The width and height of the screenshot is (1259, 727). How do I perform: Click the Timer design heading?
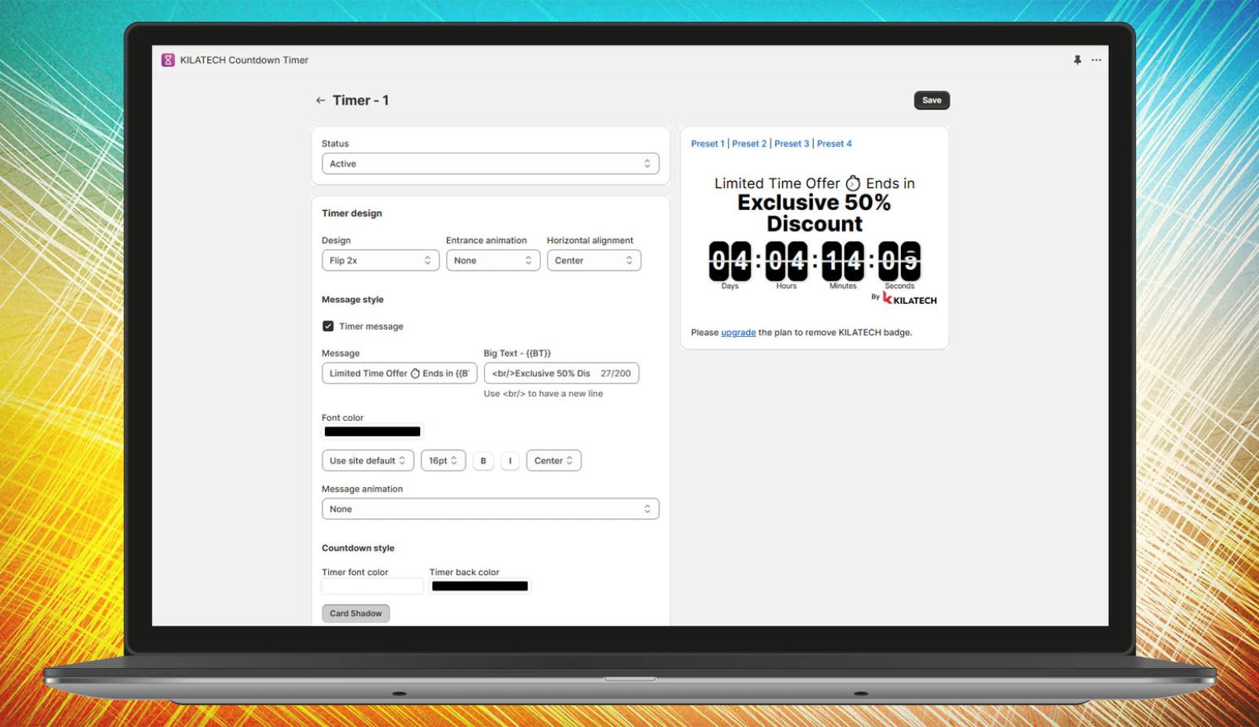[x=352, y=213]
